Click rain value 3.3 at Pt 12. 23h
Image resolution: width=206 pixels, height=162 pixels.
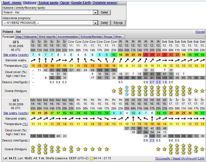[158, 82]
